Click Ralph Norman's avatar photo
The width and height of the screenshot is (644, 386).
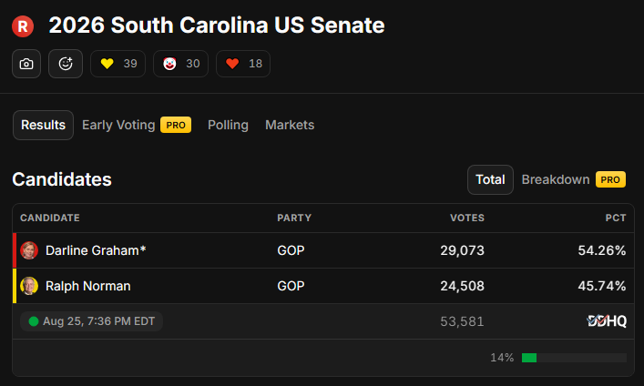[x=29, y=286]
